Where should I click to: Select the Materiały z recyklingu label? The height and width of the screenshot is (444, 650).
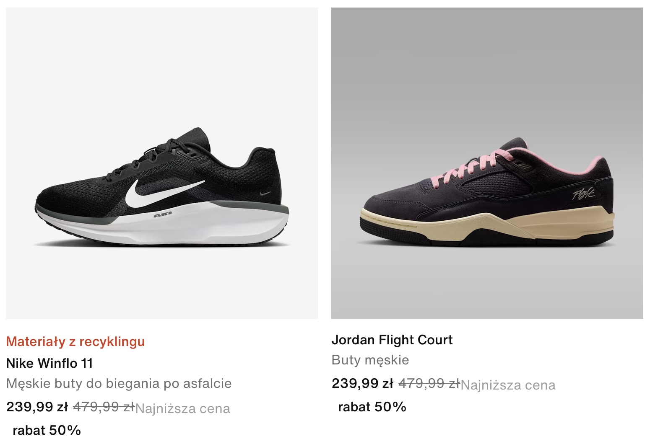pos(75,341)
